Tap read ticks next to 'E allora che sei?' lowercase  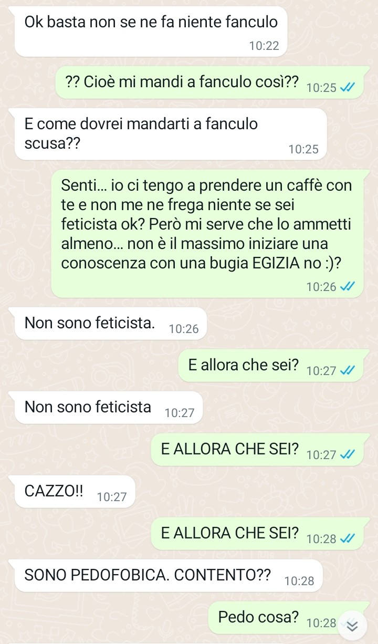(347, 371)
